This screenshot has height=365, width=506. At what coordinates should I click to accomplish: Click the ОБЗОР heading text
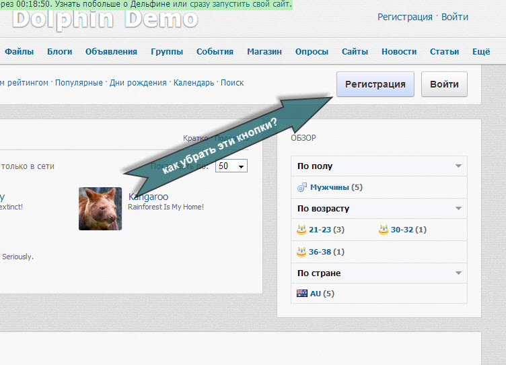click(303, 138)
